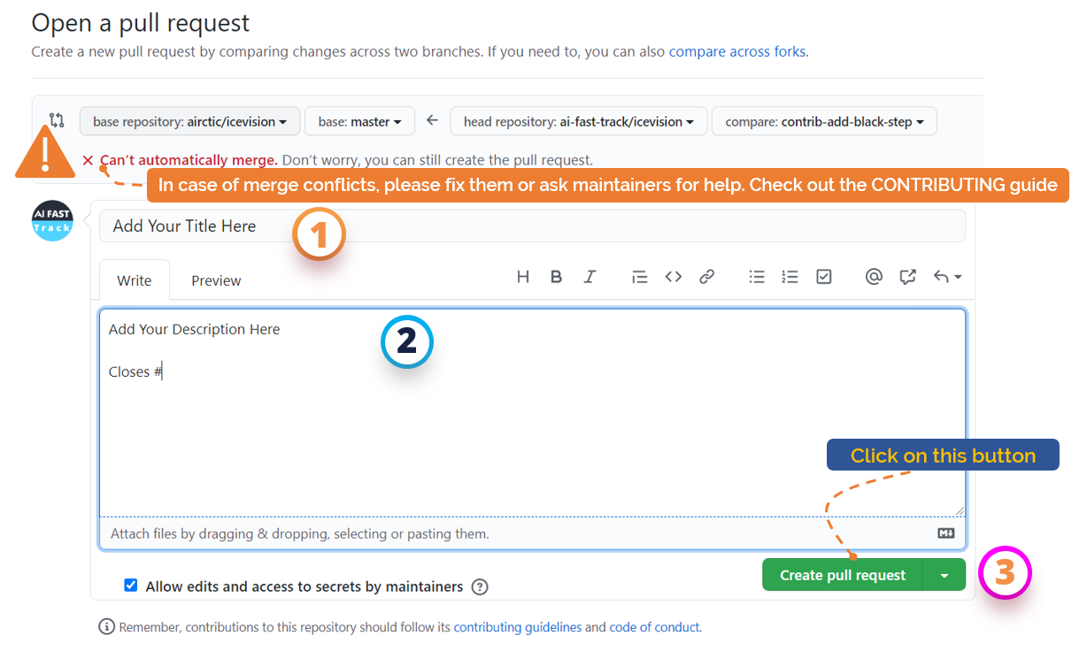Expand the base: master branch dropdown
This screenshot has width=1087, height=666.
coord(359,121)
